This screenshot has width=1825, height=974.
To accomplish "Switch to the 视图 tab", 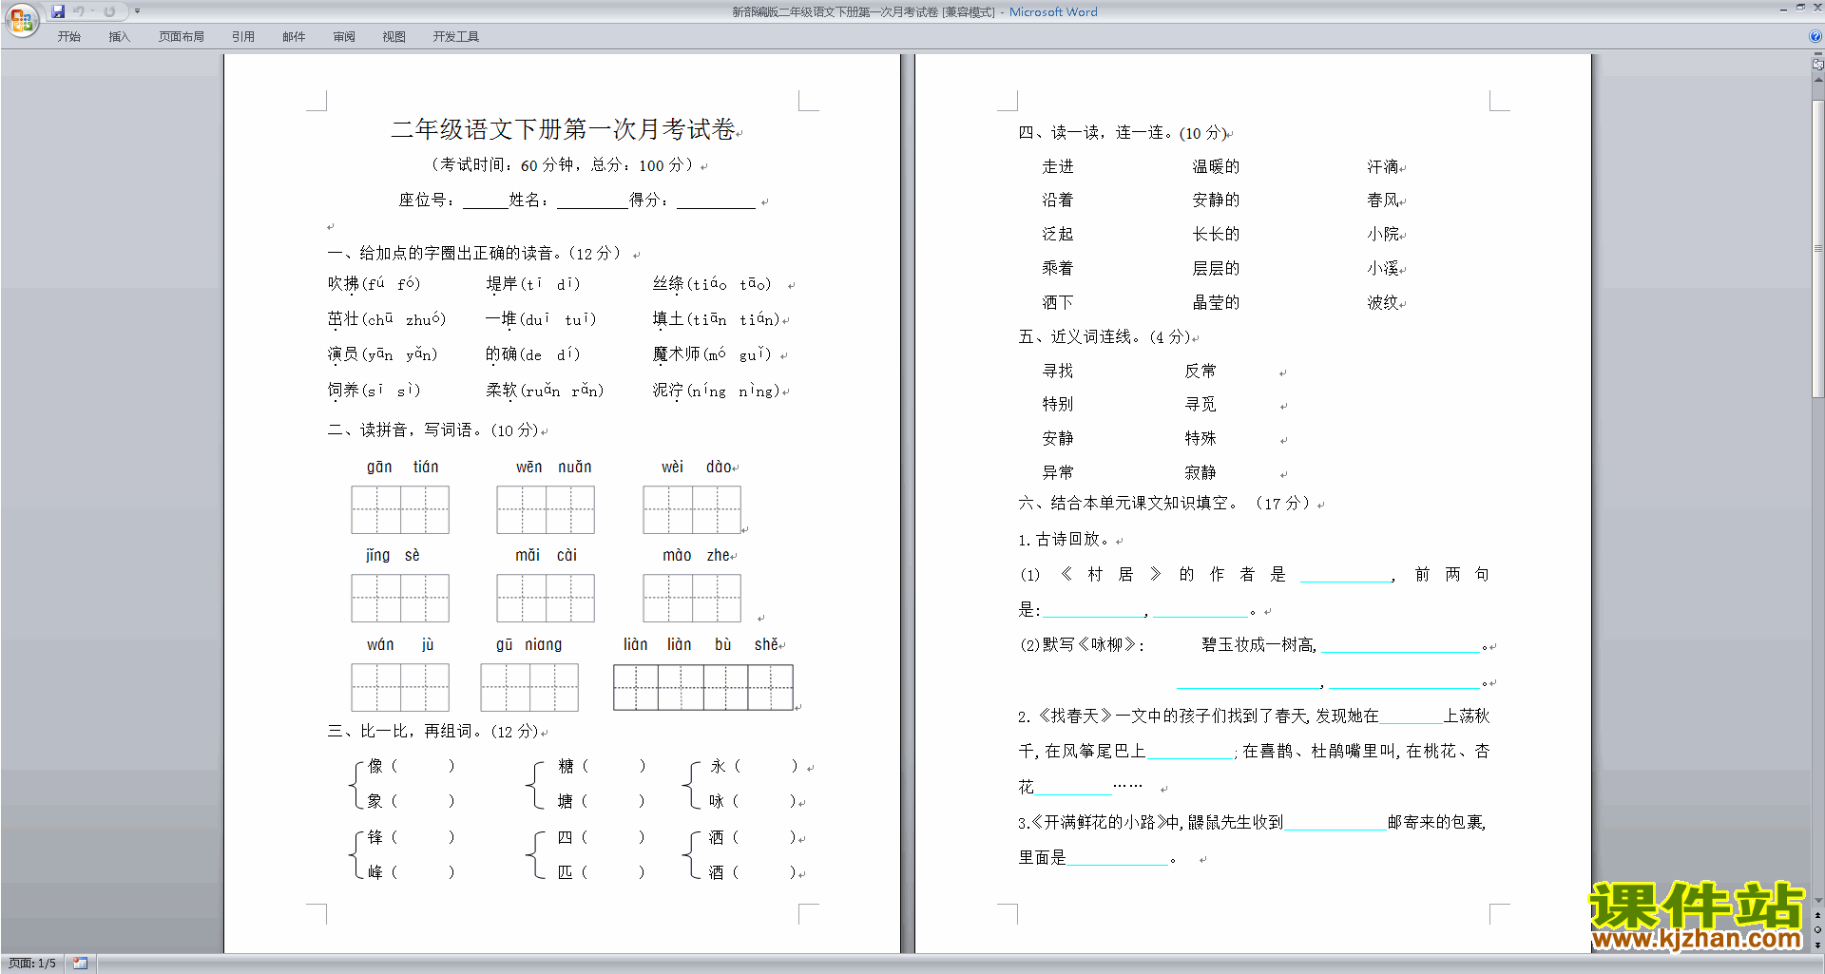I will tap(394, 37).
